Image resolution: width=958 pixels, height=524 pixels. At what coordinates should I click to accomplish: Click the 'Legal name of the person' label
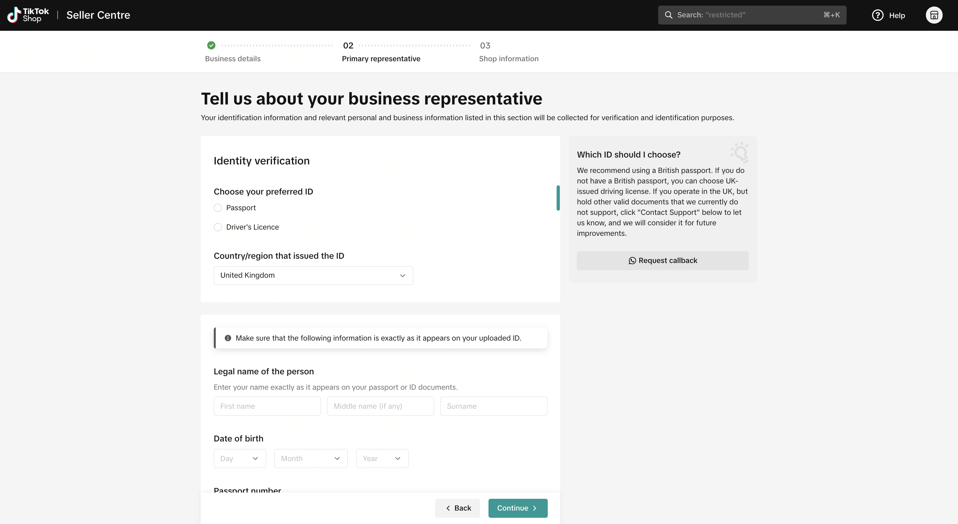264,371
